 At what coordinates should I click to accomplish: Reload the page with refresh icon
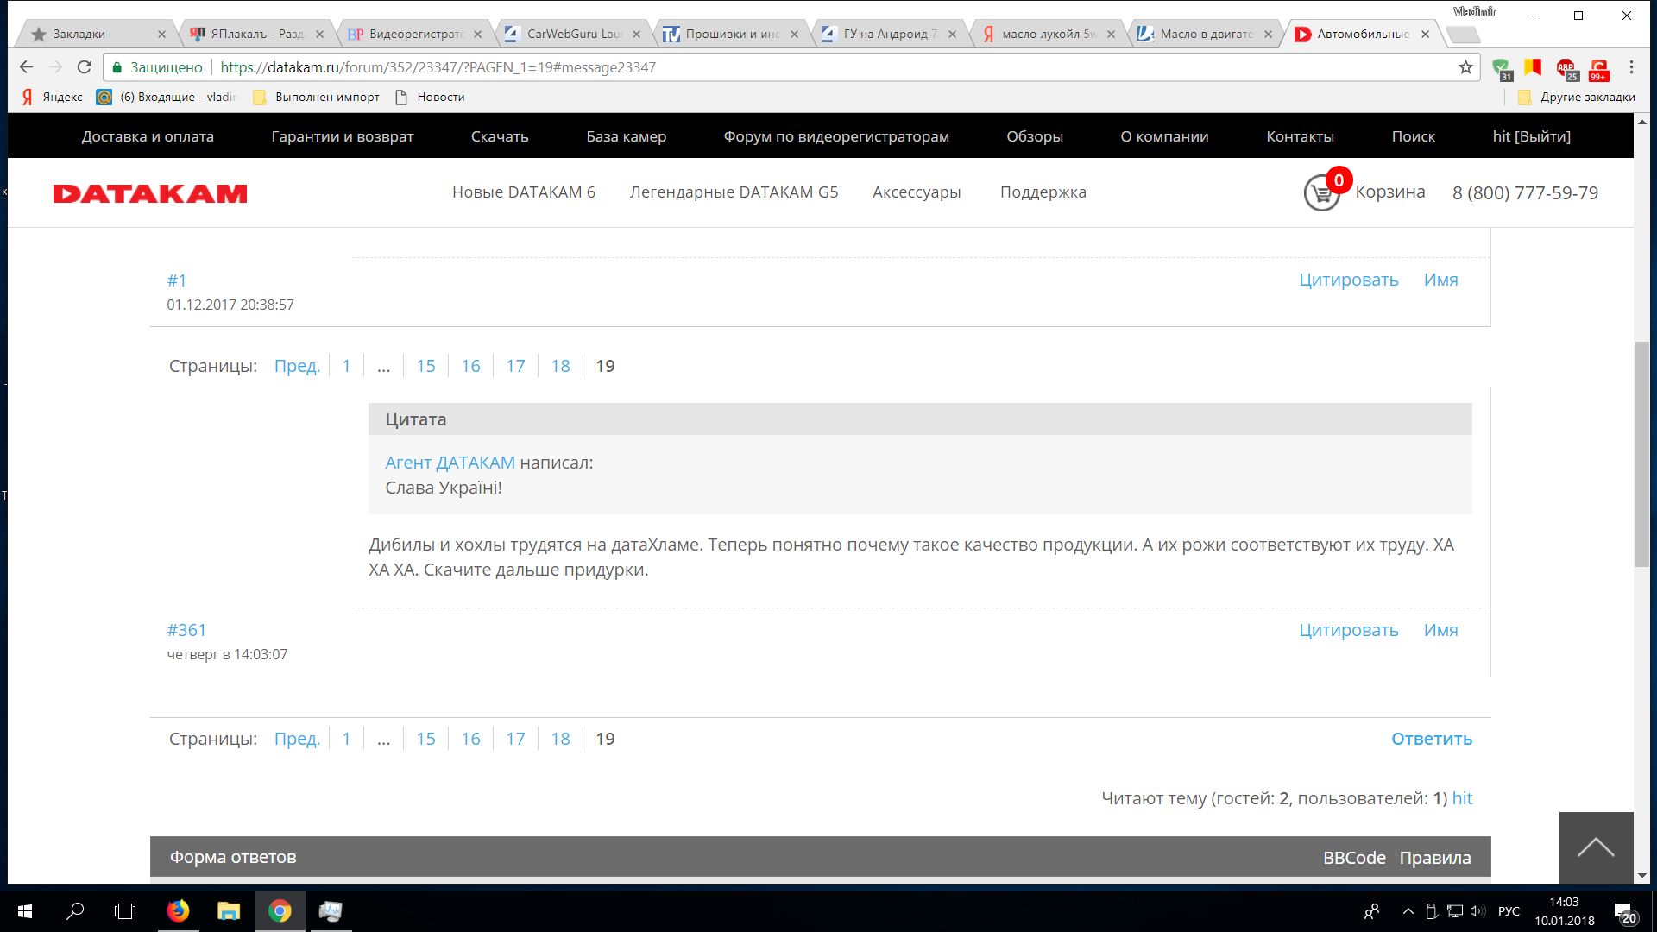coord(85,67)
